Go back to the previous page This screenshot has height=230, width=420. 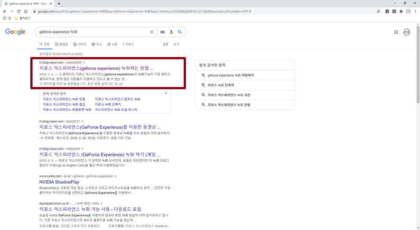click(x=4, y=12)
